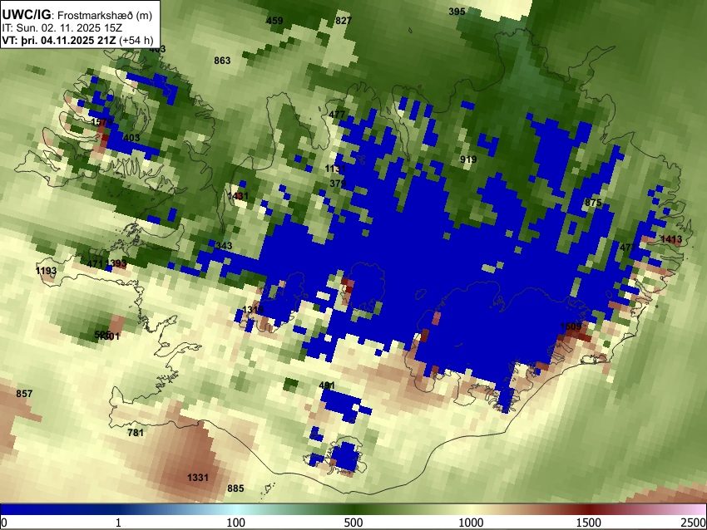Select the 863 value label
Image resolution: width=707 pixels, height=530 pixels.
[222, 61]
